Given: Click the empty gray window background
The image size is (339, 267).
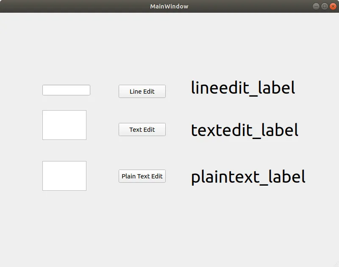Looking at the screenshot, I should point(169,229).
